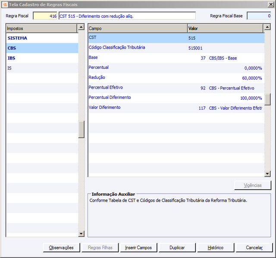
Task: Click the value CBS - Valor Diferimento Efetivo
Action: coord(235,108)
